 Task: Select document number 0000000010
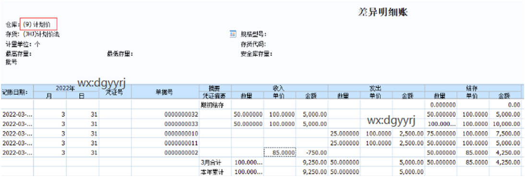(x=165, y=133)
